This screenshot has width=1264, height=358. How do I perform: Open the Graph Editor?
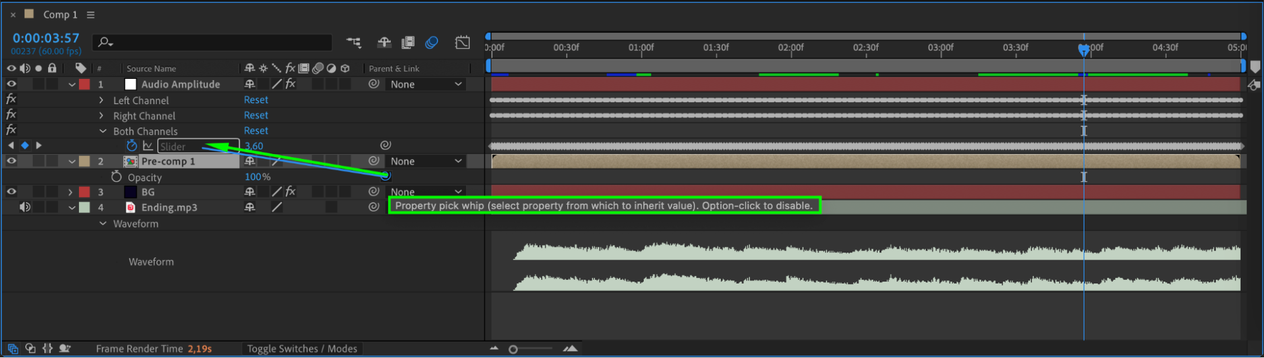click(462, 42)
